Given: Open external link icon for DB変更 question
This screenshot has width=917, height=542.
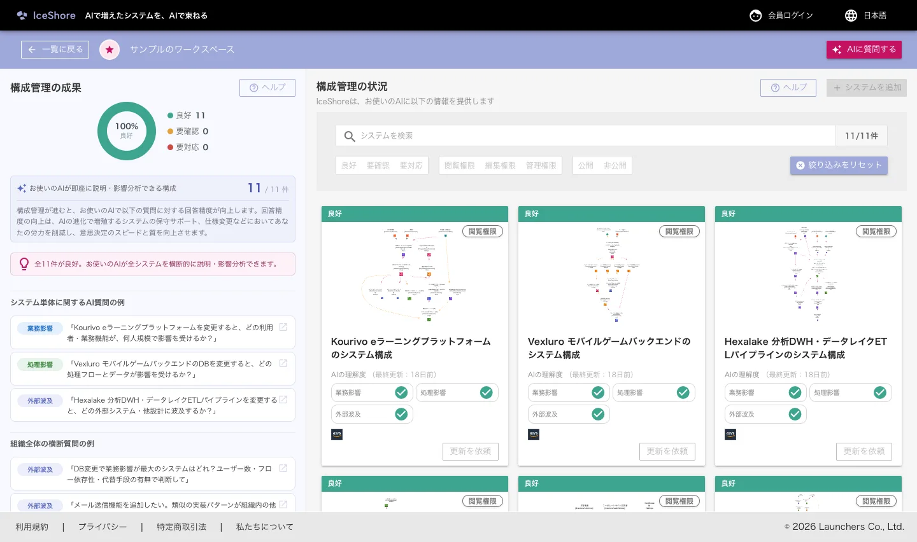Looking at the screenshot, I should tap(283, 468).
